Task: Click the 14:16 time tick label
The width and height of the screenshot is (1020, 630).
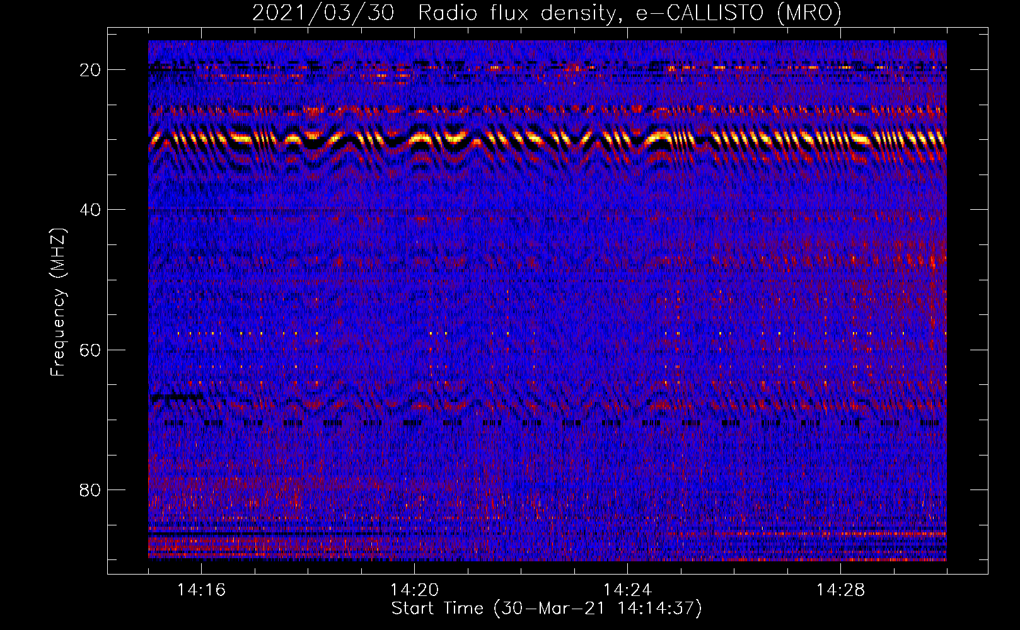Action: click(x=202, y=590)
